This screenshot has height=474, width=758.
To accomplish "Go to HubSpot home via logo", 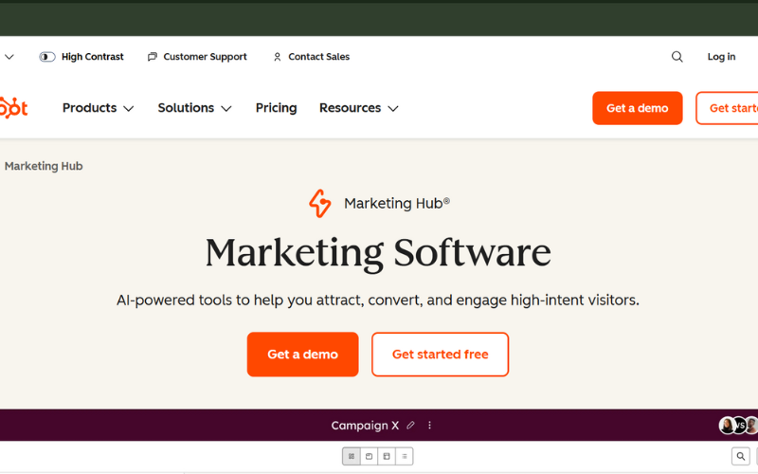I will tap(13, 107).
